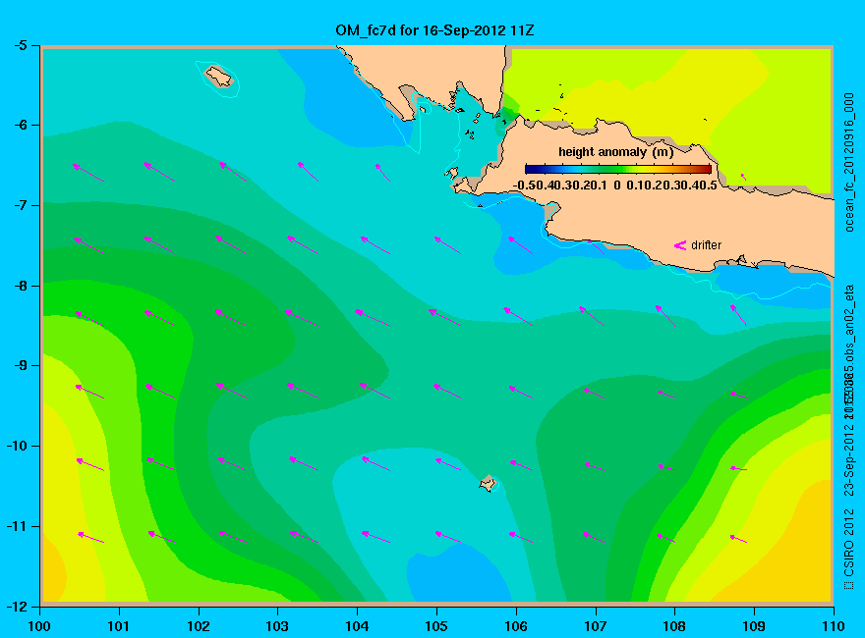The image size is (865, 638).
Task: Click the longitude tick label 107
Action: pyautogui.click(x=596, y=626)
